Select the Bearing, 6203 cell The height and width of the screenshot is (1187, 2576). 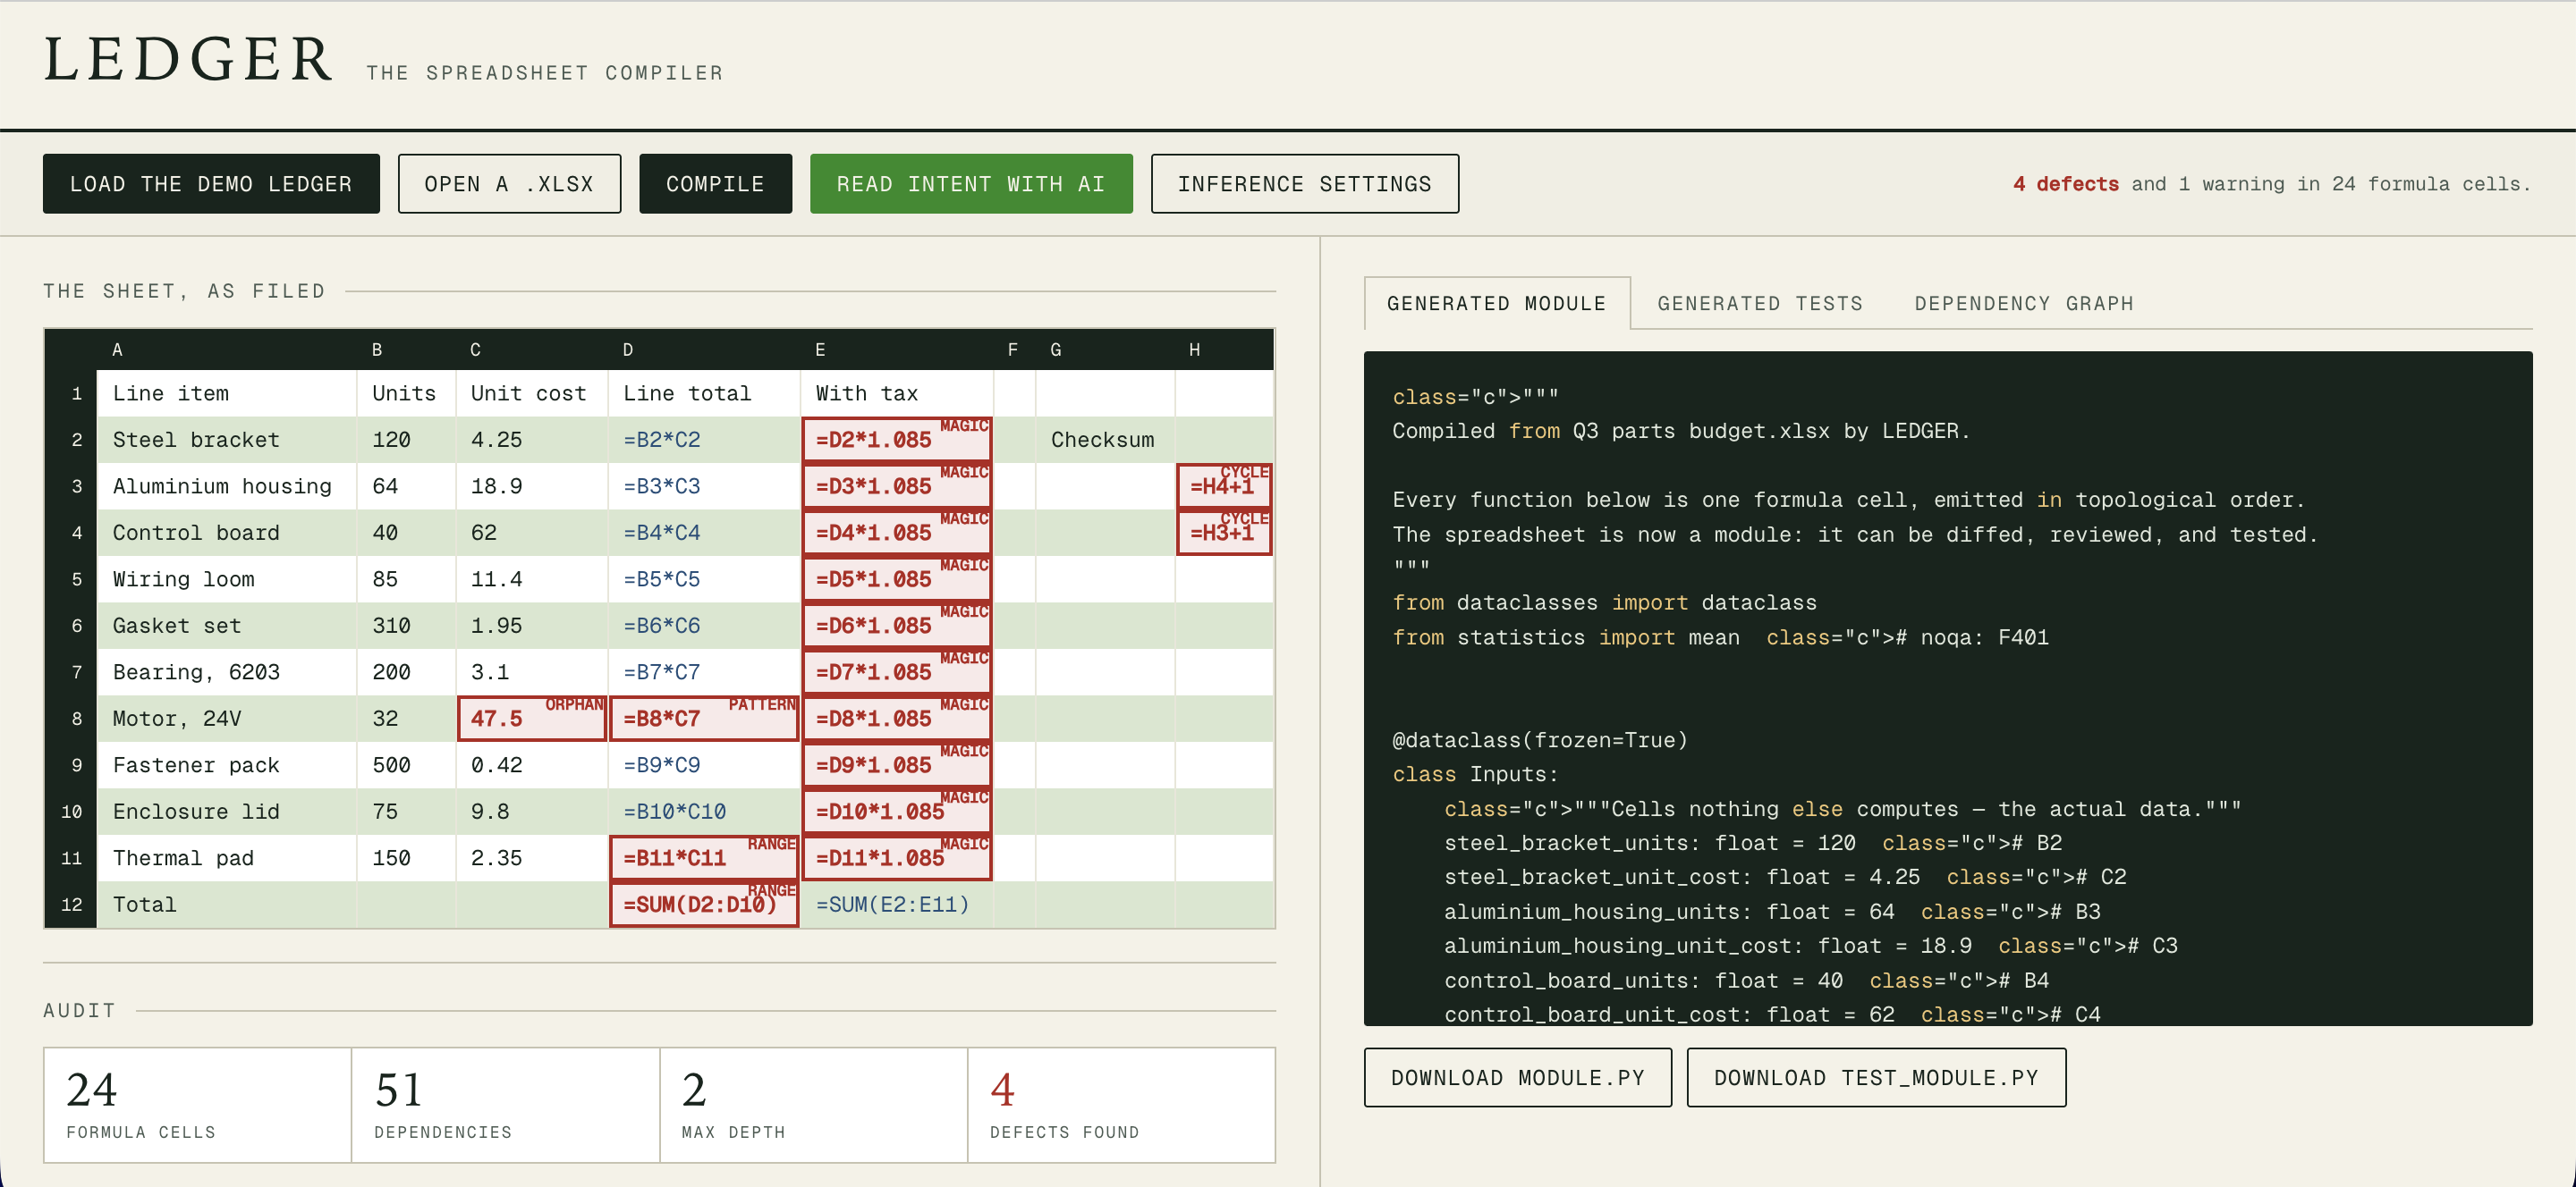tap(227, 672)
